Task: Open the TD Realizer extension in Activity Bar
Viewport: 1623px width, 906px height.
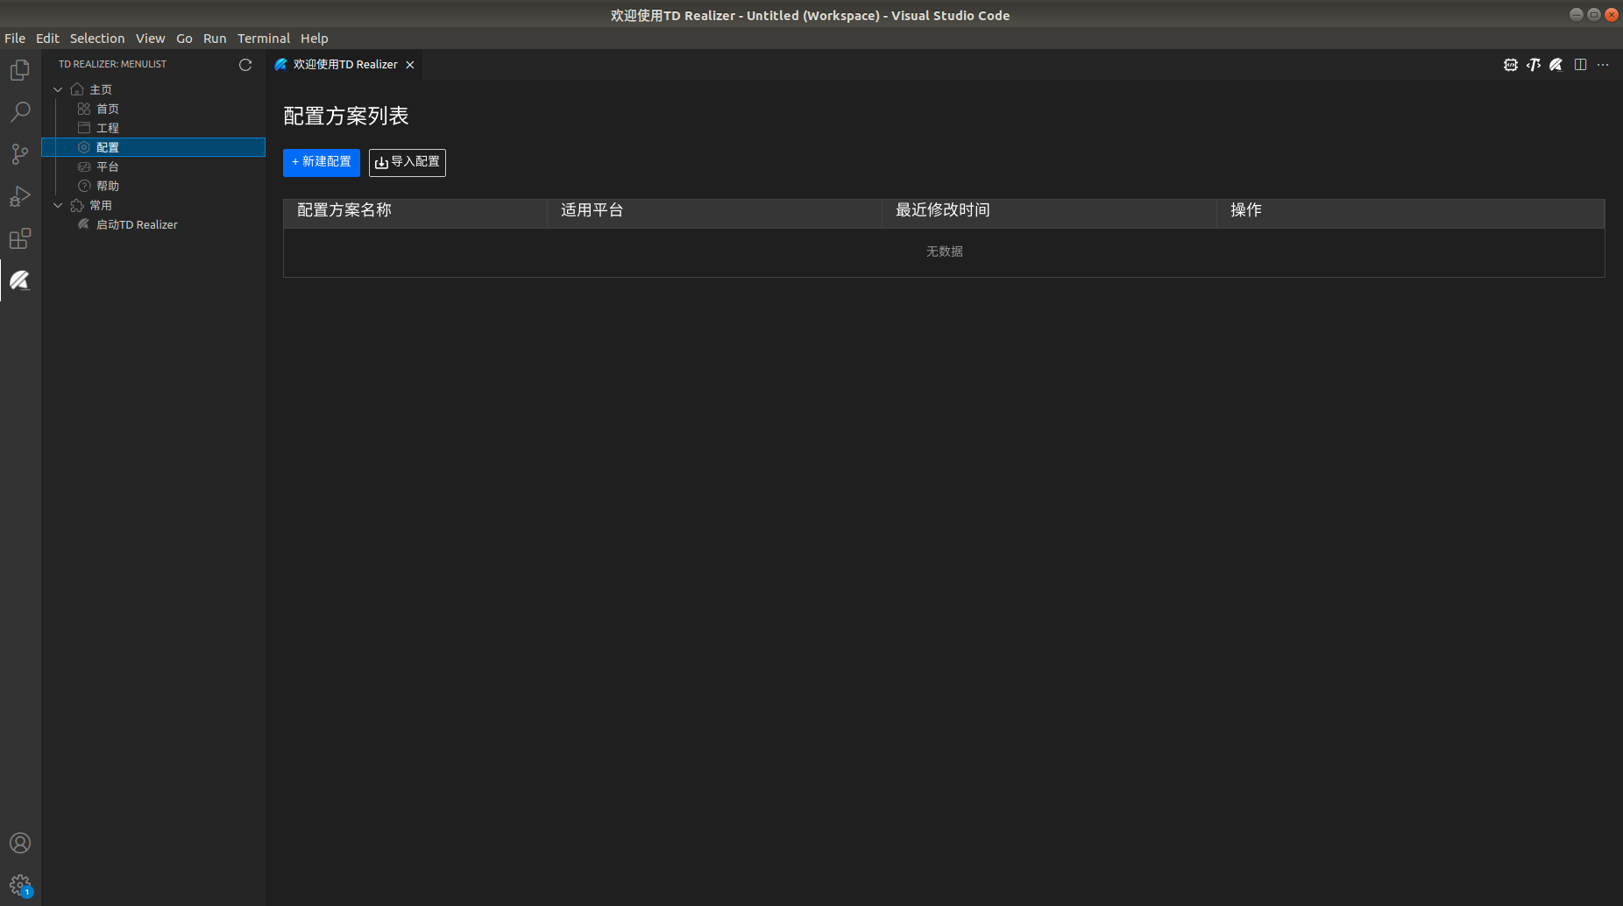Action: (19, 280)
